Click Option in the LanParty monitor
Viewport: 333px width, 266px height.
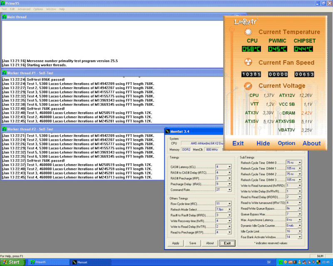pyautogui.click(x=286, y=143)
